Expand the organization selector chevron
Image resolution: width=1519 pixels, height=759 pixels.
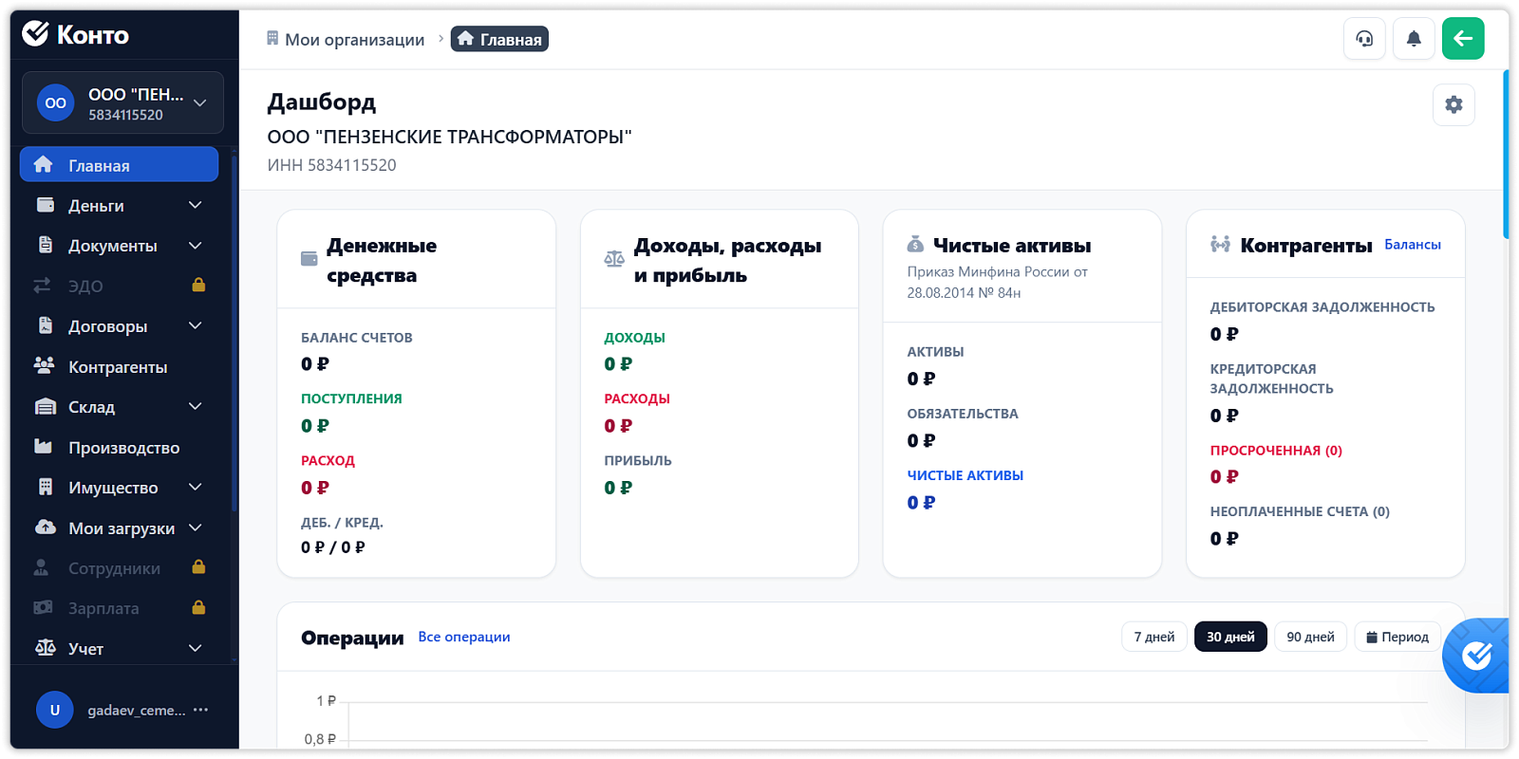[199, 102]
